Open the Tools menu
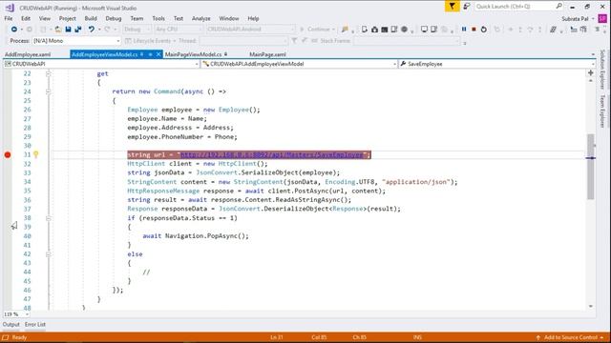This screenshot has width=611, height=343. click(x=158, y=18)
